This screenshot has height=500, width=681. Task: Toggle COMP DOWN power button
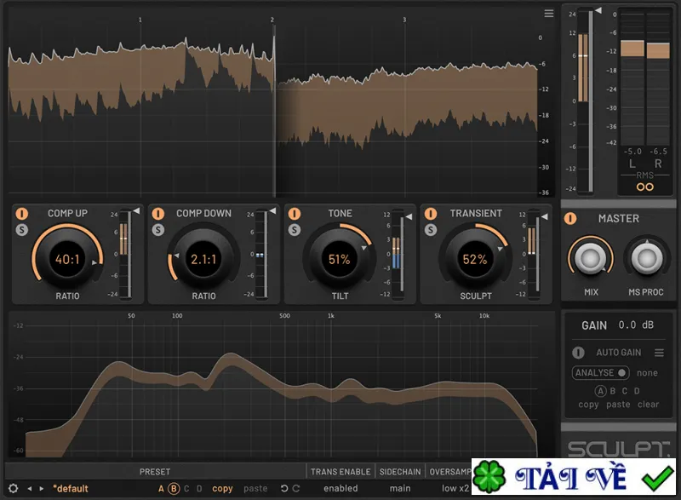158,213
